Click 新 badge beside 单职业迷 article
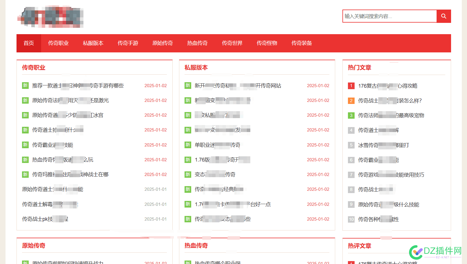The image size is (467, 264). (188, 145)
